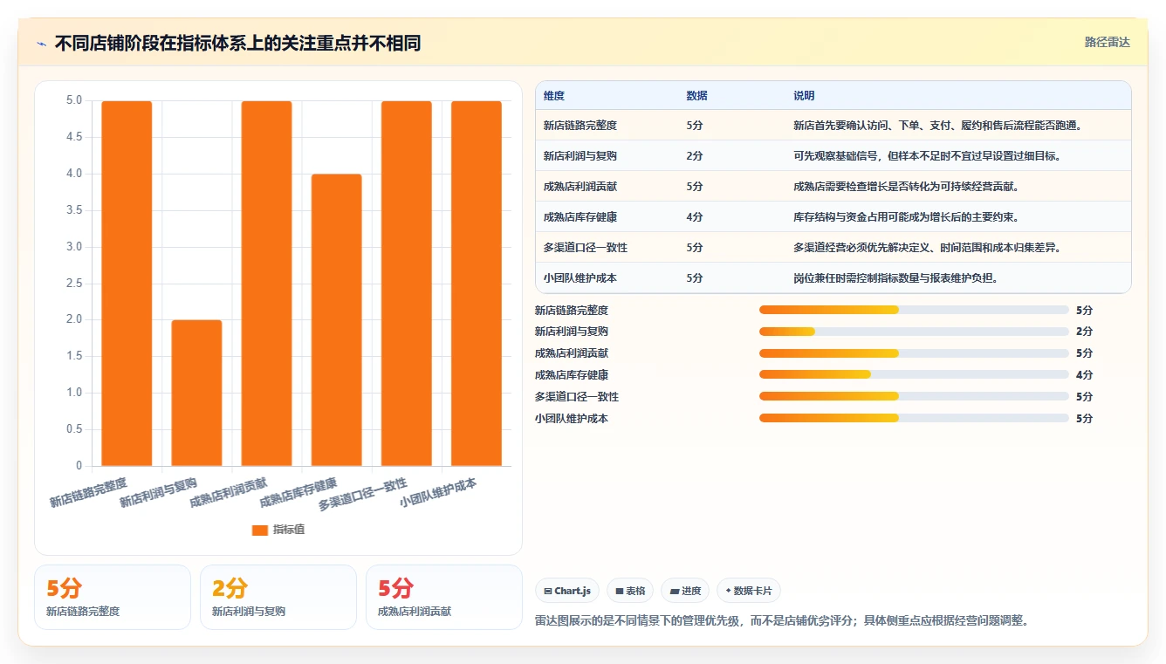1166x664 pixels.
Task: Toggle the 指标值 legend swatch
Action: point(260,530)
